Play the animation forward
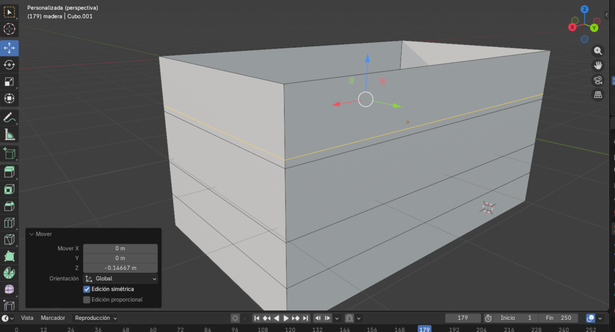The image size is (615, 332). (286, 318)
